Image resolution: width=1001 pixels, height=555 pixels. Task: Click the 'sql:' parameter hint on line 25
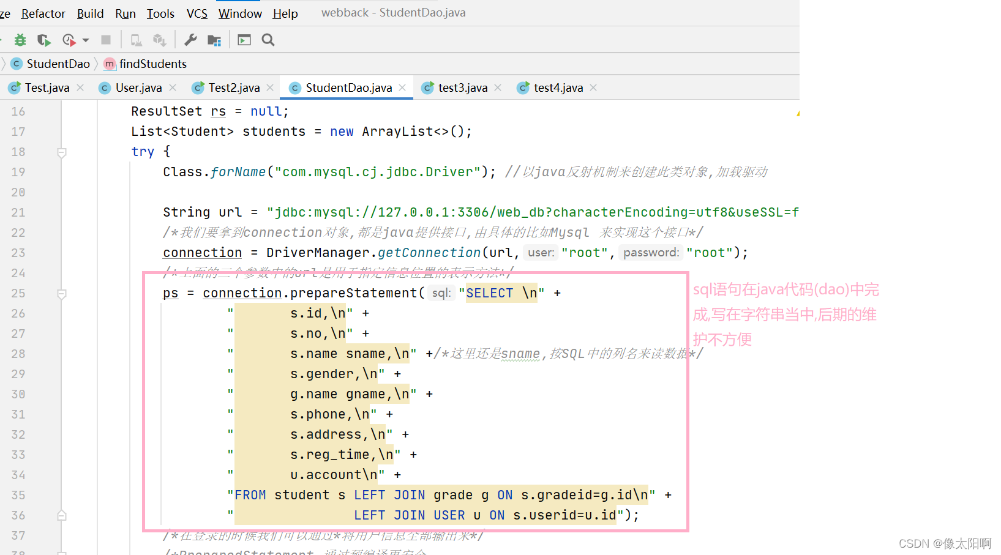click(441, 293)
